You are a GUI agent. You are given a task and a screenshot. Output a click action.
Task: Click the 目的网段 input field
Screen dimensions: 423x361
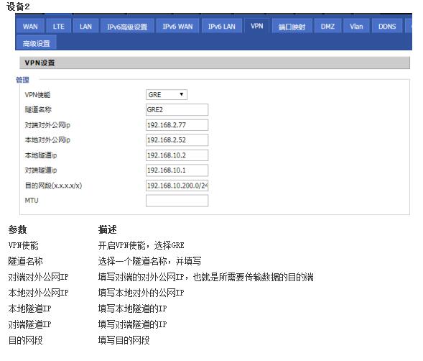177,186
